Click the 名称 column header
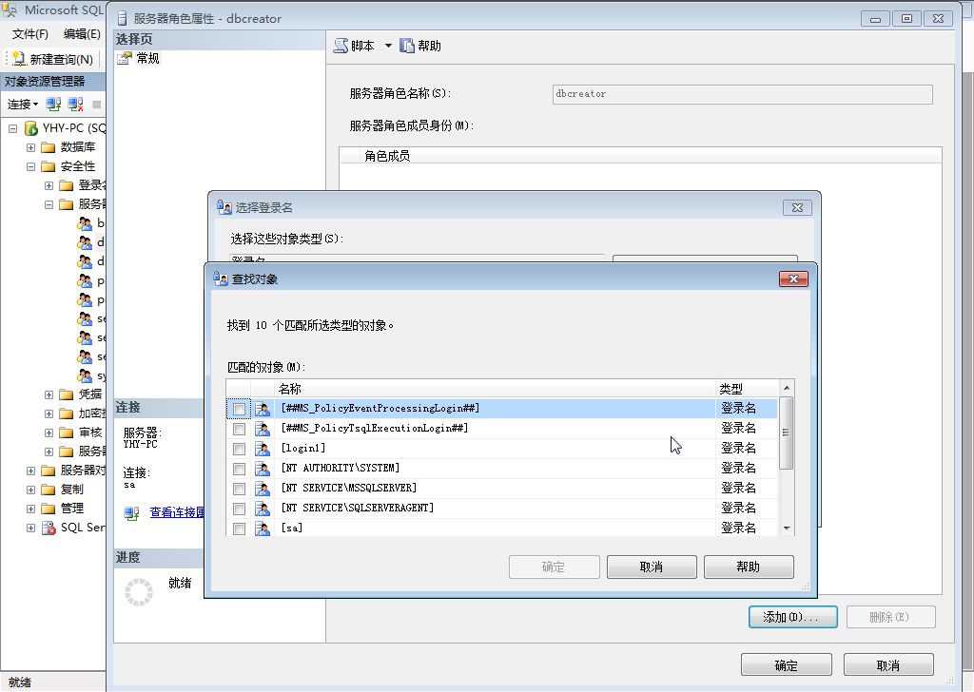The width and height of the screenshot is (974, 692). pos(495,389)
